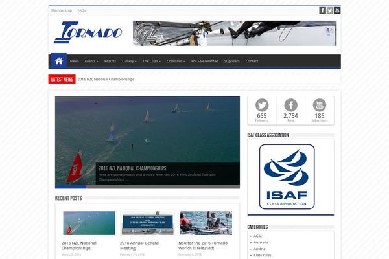Viewport: 389px width, 259px height.
Task: Open For Sale/Wanted page
Action: click(x=205, y=61)
